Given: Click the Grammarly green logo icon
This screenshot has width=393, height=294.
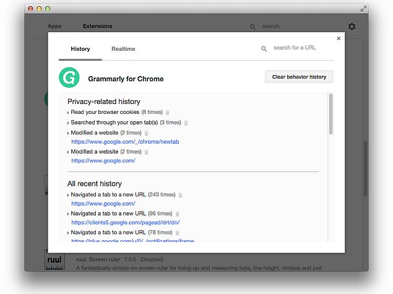Looking at the screenshot, I should coord(69,78).
